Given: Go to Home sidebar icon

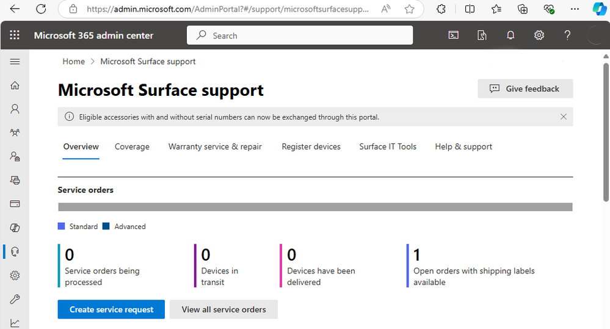Looking at the screenshot, I should (15, 85).
